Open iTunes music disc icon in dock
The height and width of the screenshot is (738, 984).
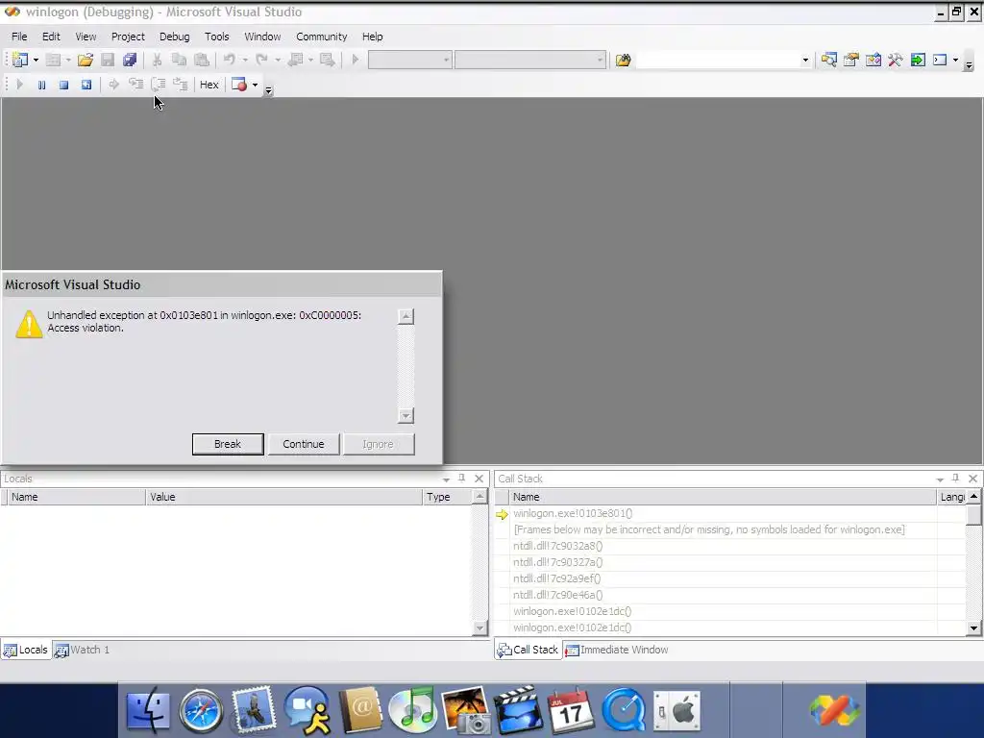tap(412, 710)
